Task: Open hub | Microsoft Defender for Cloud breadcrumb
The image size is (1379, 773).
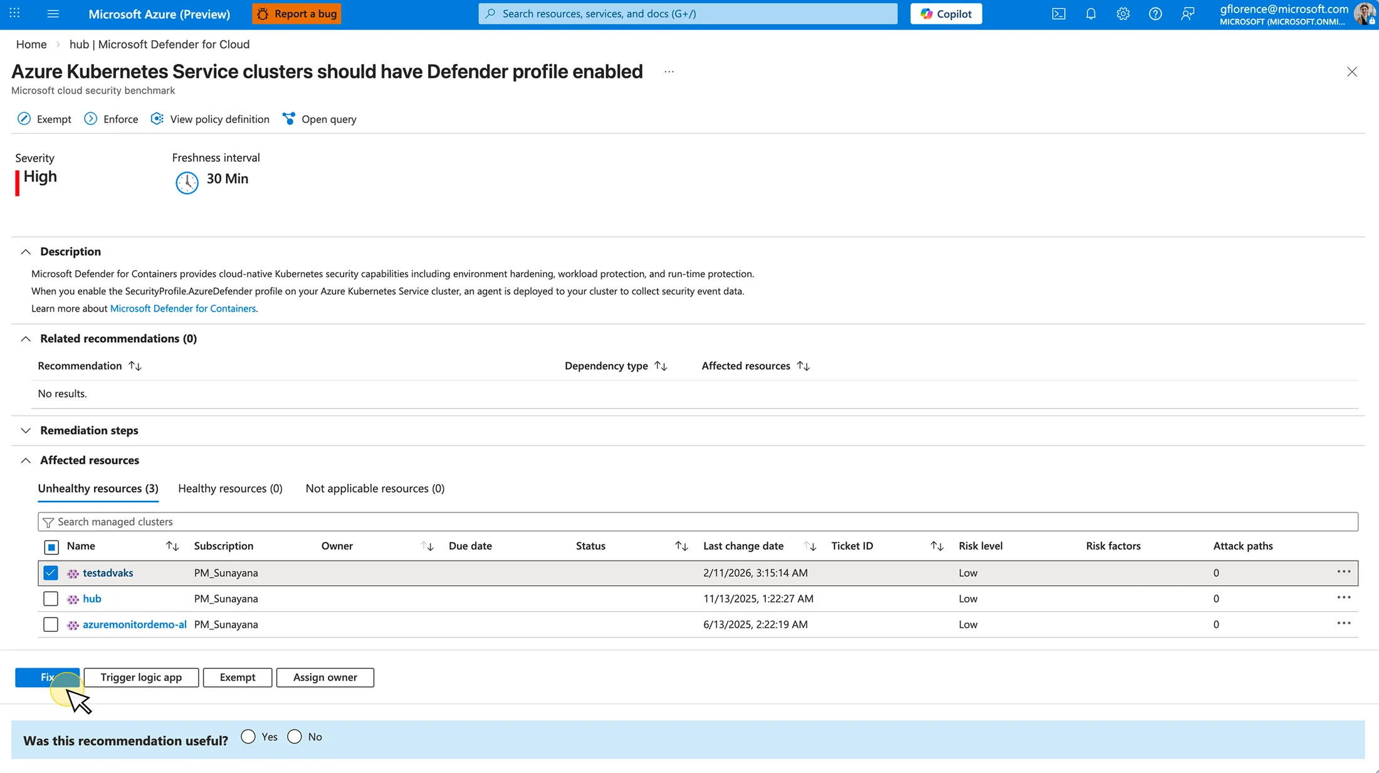Action: (x=159, y=44)
